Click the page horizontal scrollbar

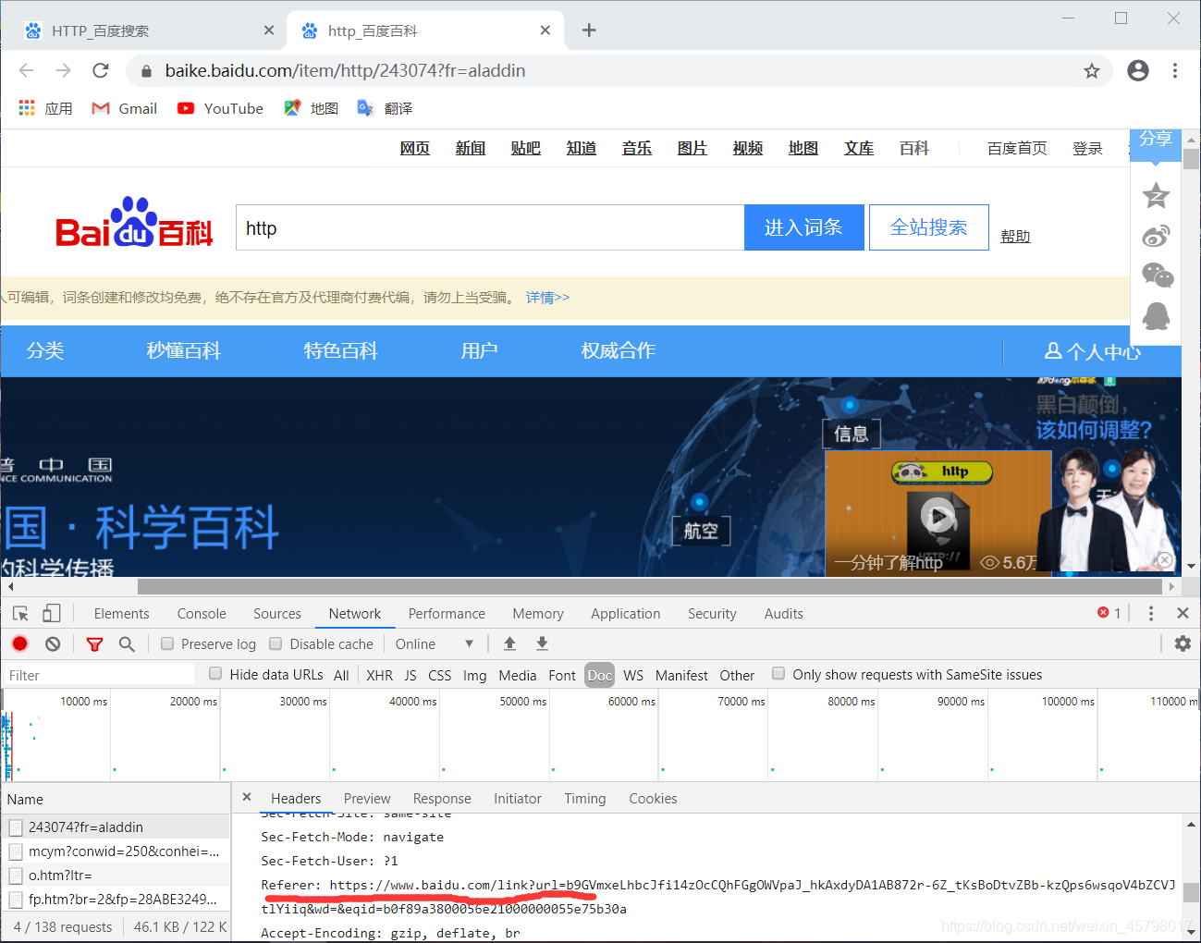[650, 586]
